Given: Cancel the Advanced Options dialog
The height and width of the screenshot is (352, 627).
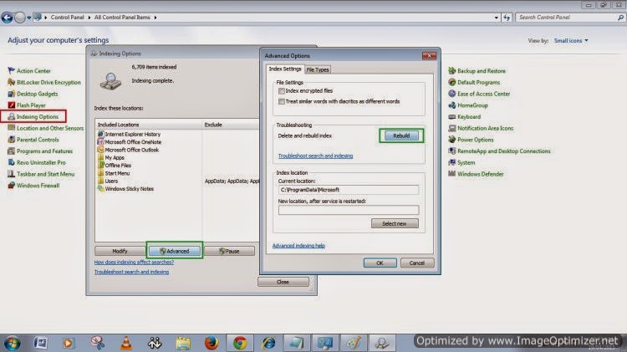Looking at the screenshot, I should [x=416, y=263].
